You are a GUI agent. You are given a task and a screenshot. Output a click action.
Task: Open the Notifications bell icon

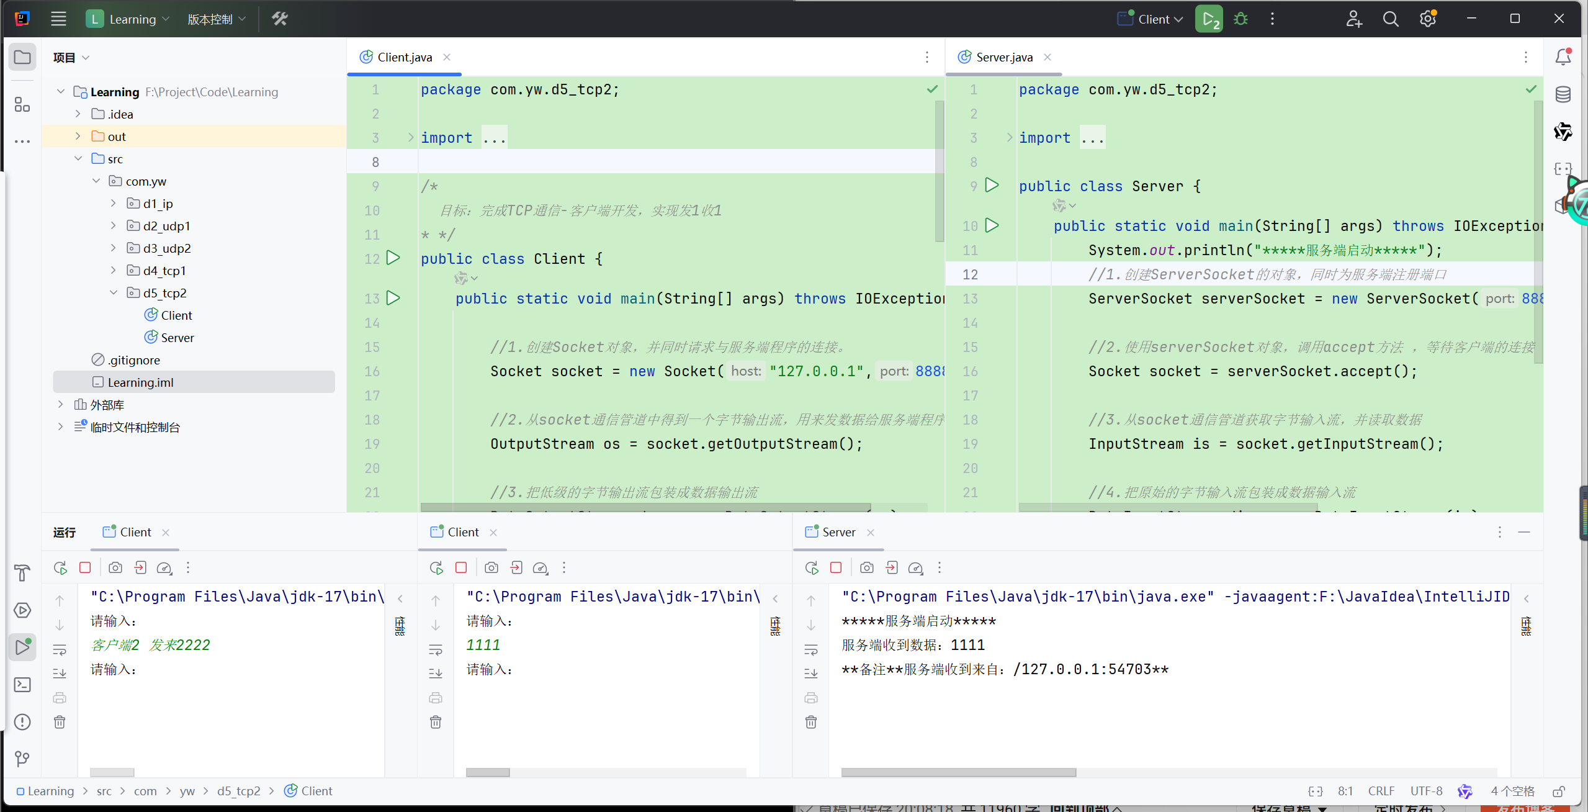[x=1563, y=57]
